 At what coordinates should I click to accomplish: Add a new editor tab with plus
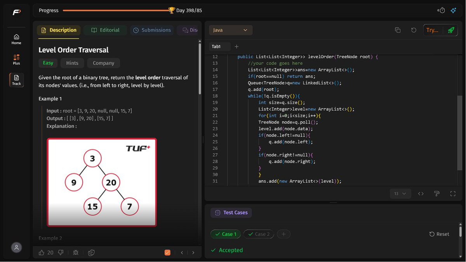236,47
